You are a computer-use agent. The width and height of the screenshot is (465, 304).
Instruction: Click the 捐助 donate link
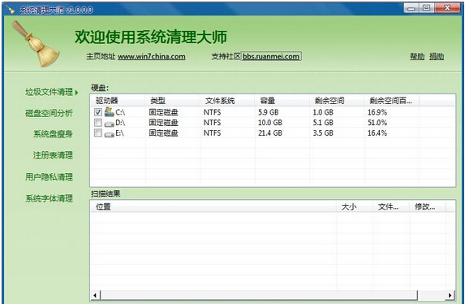[437, 56]
